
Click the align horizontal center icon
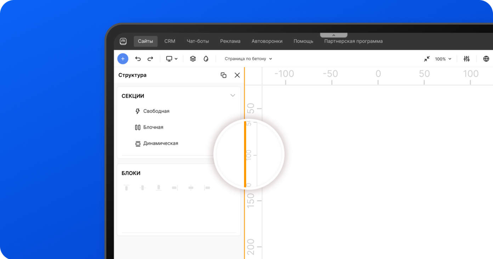[x=191, y=188]
